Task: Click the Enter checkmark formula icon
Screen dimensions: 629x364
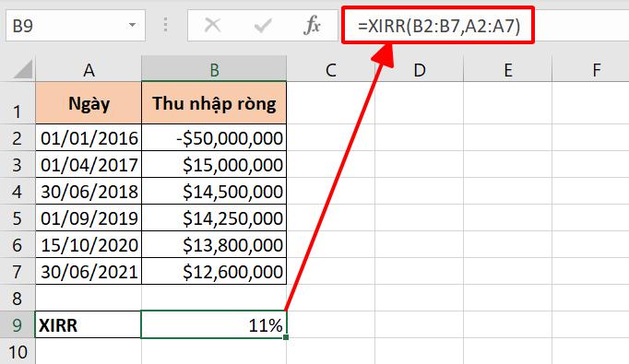Action: click(263, 26)
